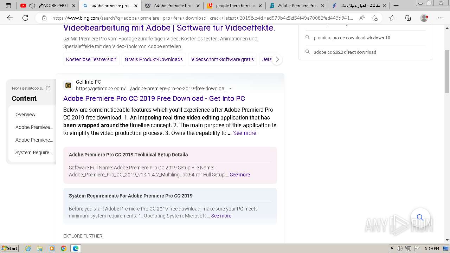
Task: Jump to 'System Require...' in Content sidebar
Action: pos(34,153)
